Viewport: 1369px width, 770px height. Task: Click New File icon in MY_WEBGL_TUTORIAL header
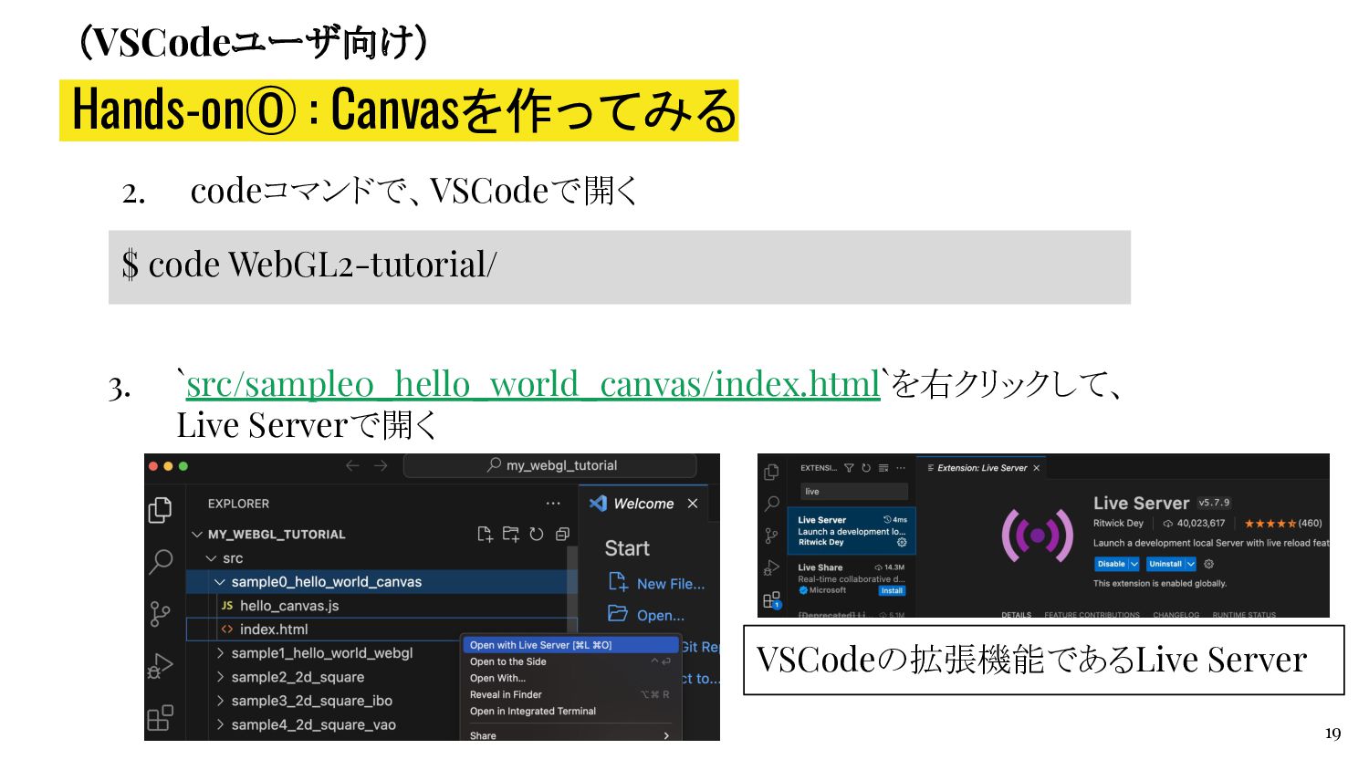tap(486, 534)
